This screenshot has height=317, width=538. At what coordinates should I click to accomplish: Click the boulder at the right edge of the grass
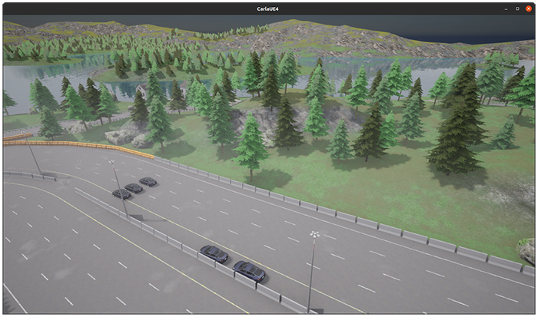coord(526,251)
